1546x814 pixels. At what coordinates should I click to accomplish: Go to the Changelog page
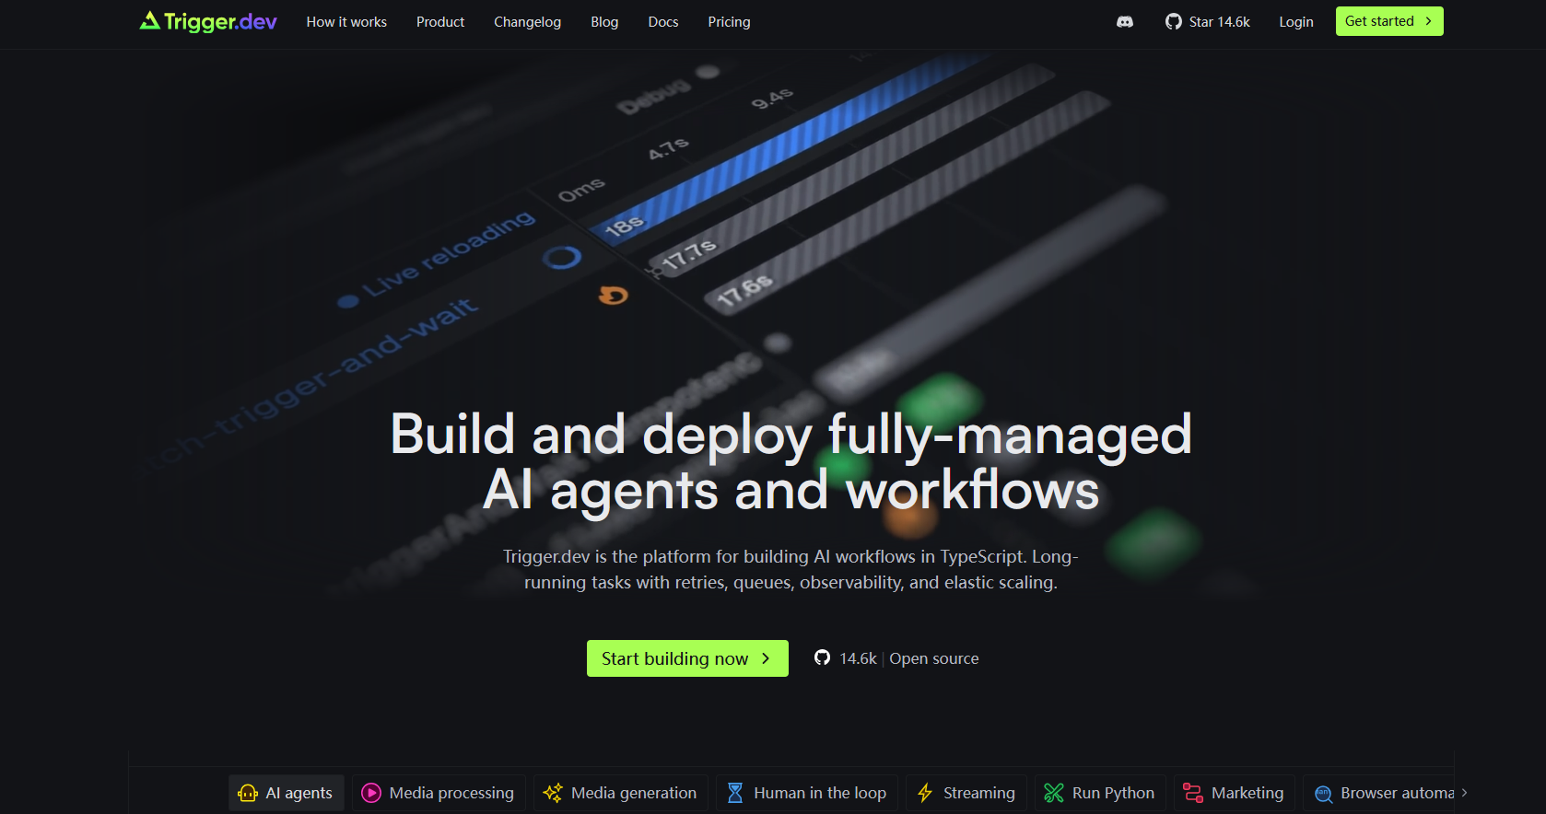[x=527, y=22]
